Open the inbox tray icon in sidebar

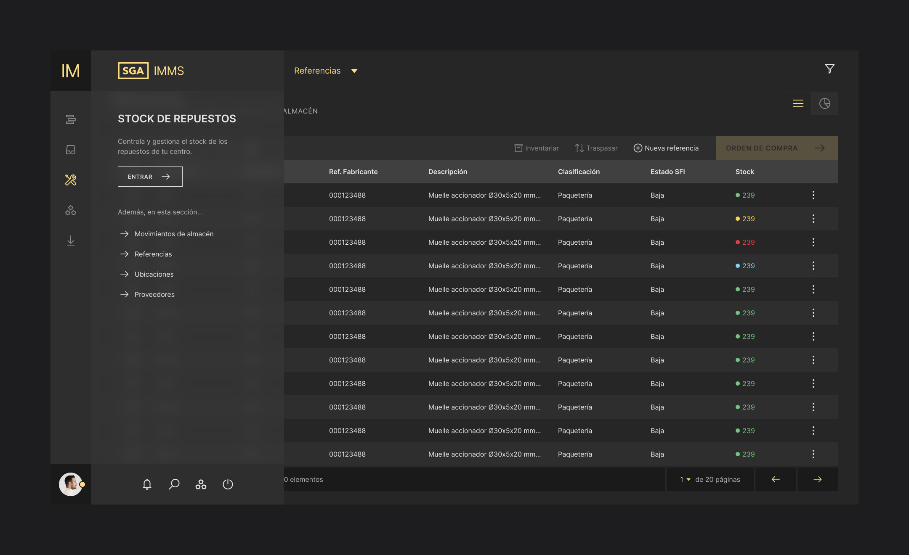click(x=71, y=150)
